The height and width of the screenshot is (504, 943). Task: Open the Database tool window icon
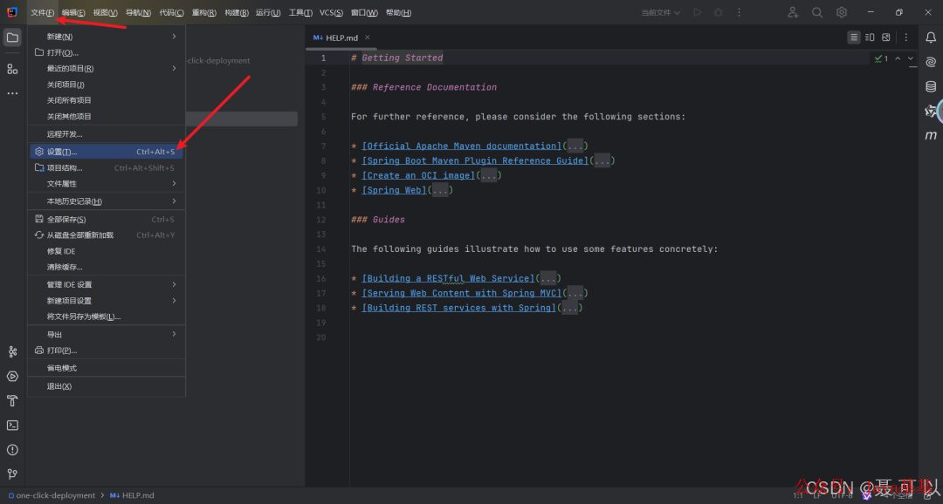point(931,86)
